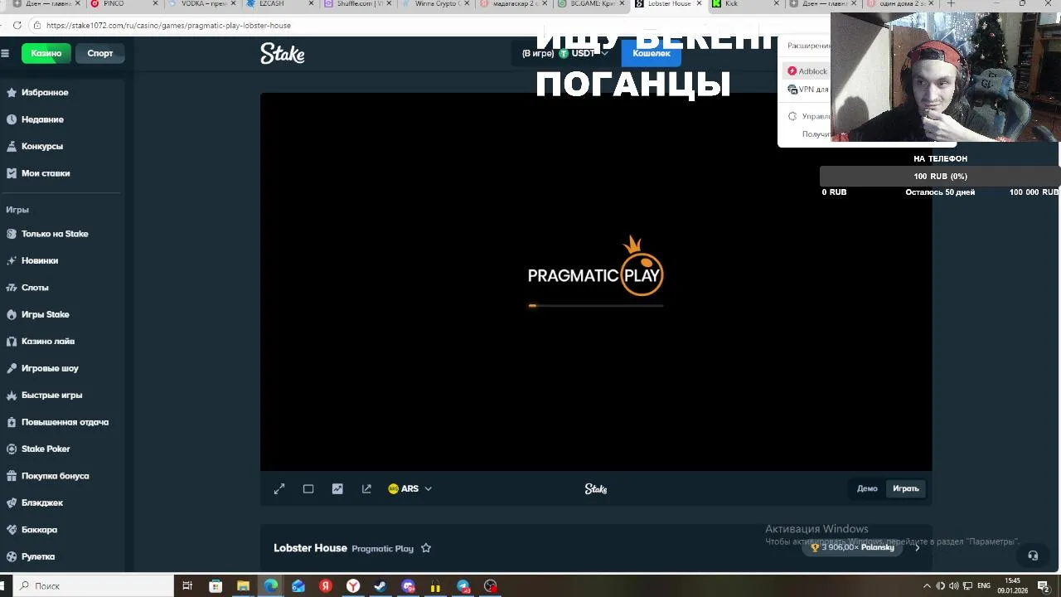The height and width of the screenshot is (597, 1061).
Task: Expand the Palansky winner arrow
Action: point(917,547)
